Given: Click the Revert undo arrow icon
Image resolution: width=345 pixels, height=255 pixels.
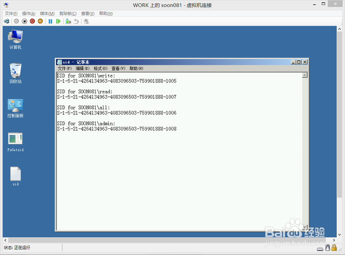Looking at the screenshot, I should [76, 21].
